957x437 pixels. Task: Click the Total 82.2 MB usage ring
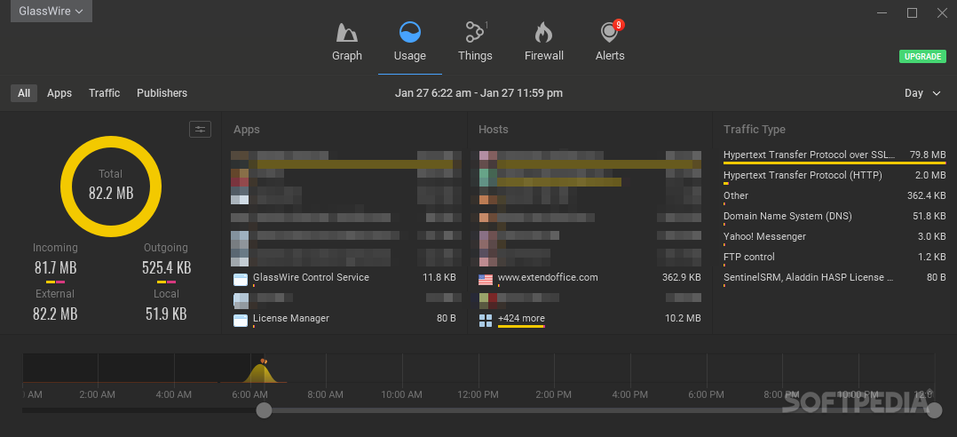[111, 187]
